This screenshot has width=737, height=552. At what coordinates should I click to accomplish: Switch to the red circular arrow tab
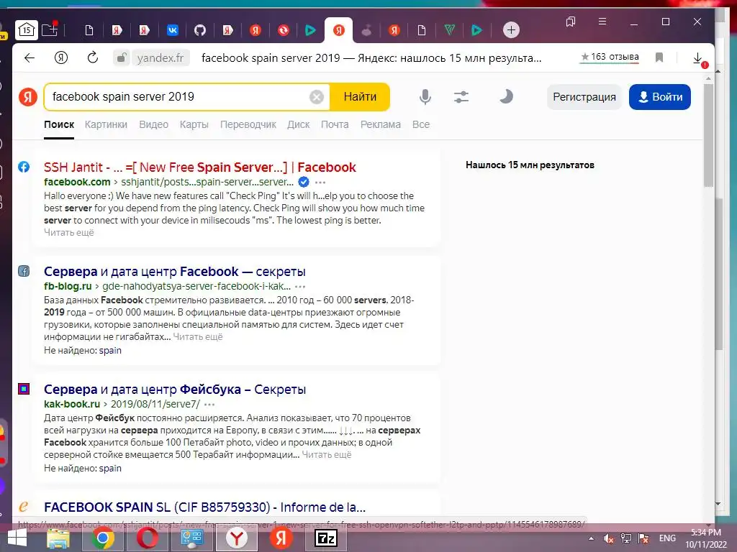[284, 30]
